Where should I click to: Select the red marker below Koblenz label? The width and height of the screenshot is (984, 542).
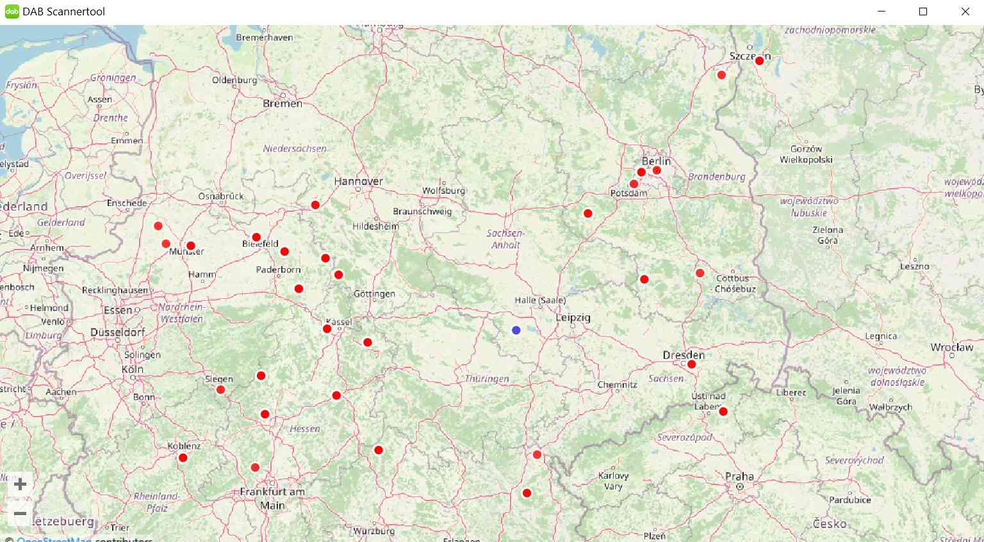[183, 458]
